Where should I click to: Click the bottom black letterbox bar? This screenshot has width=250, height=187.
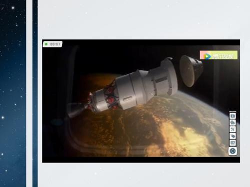coord(141,160)
